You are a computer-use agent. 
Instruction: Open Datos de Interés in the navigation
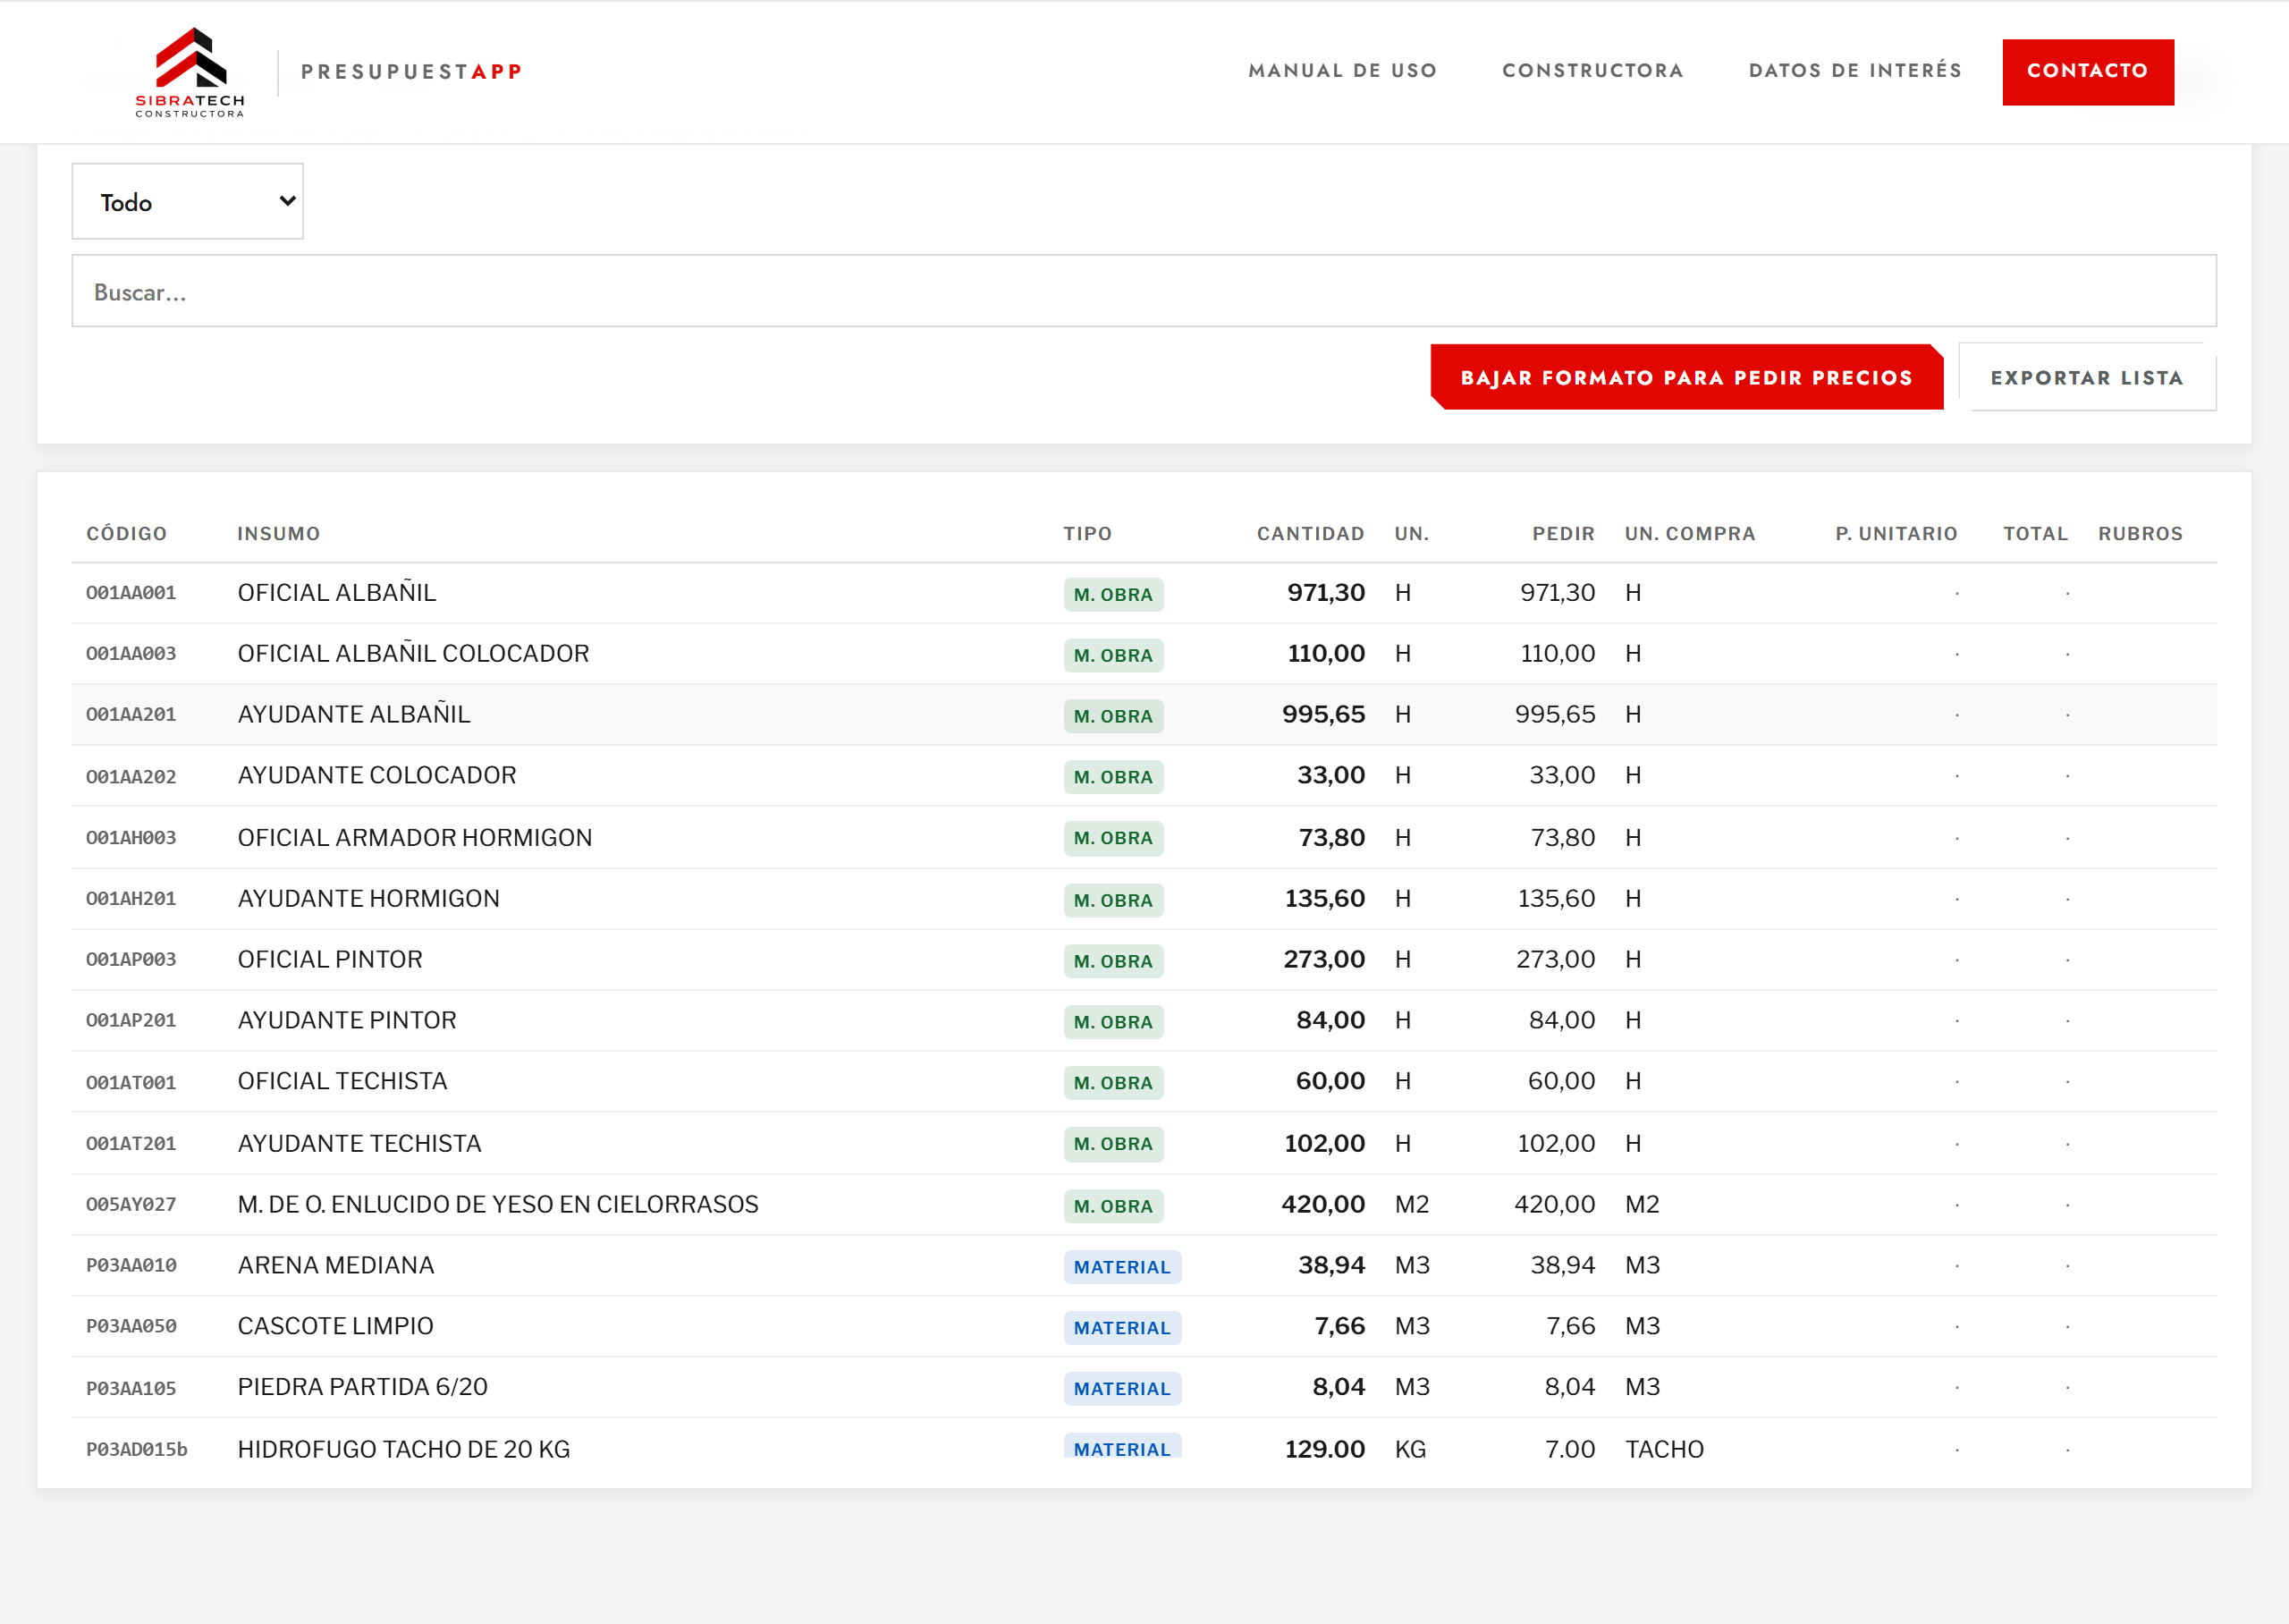tap(1855, 71)
